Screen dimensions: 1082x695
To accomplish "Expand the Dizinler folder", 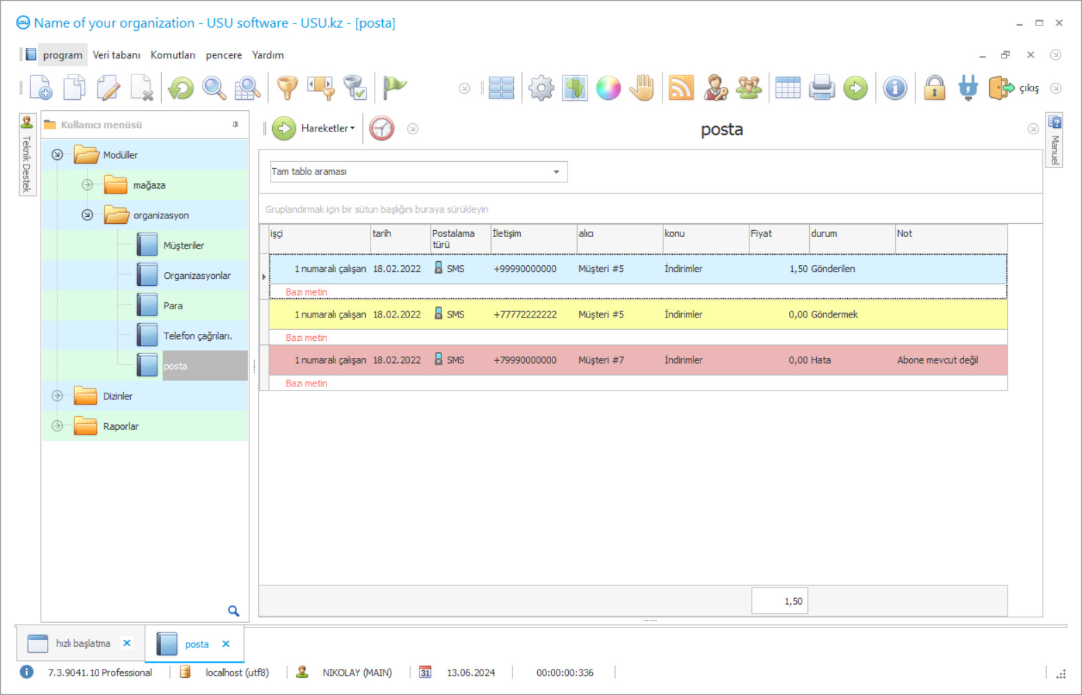I will click(57, 396).
